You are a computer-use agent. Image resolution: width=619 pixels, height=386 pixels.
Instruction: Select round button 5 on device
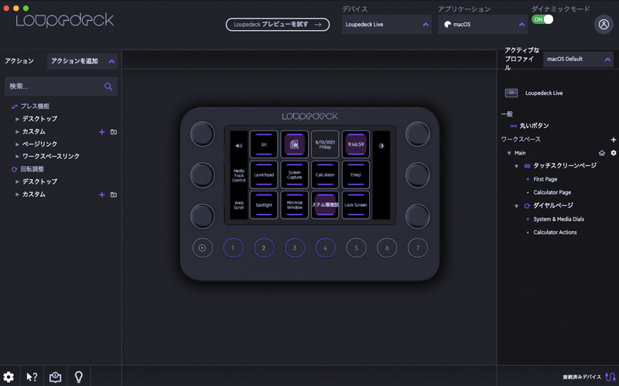[356, 248]
